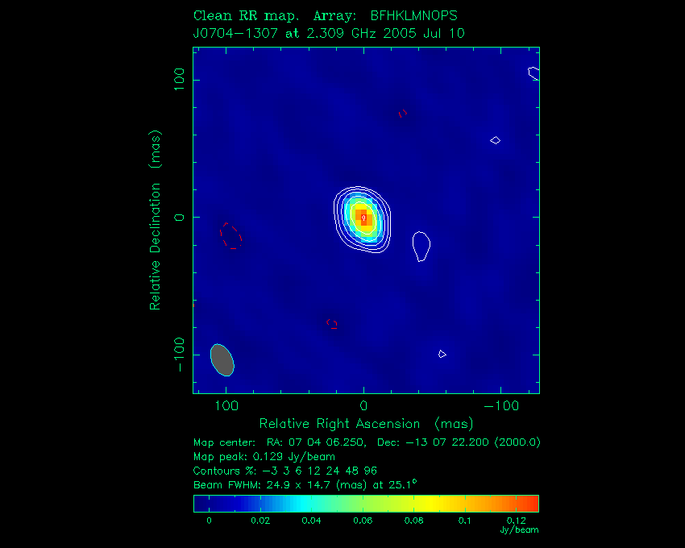Image resolution: width=685 pixels, height=548 pixels.
Task: Click the gray beam ellipse in map corner
Action: click(x=222, y=360)
